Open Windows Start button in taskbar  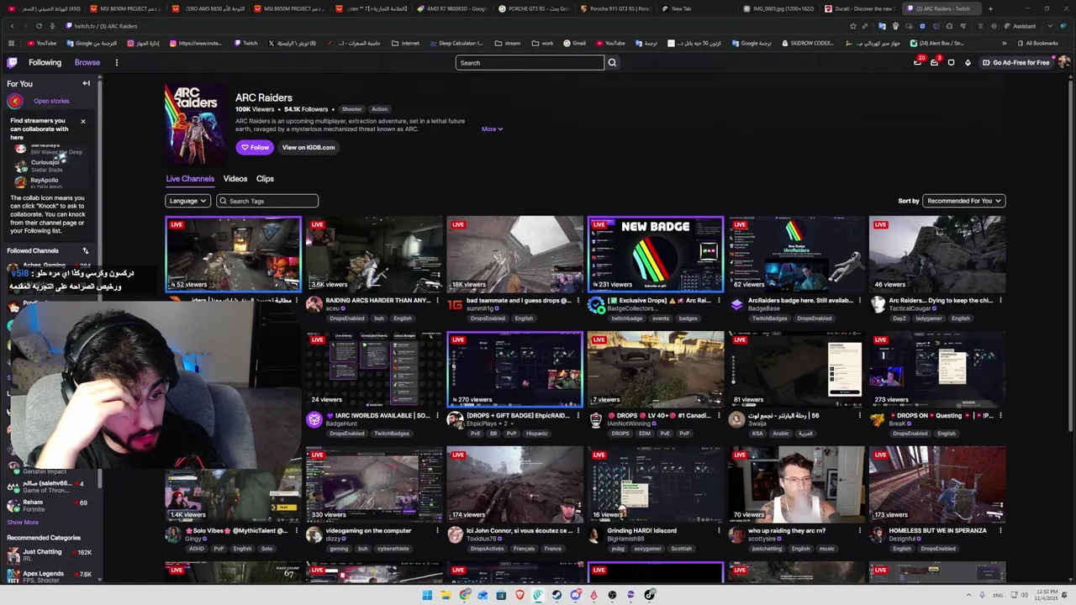click(427, 595)
